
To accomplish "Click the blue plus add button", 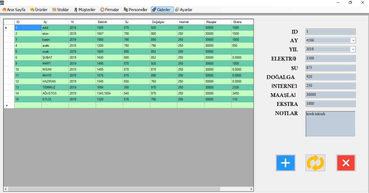I will click(x=285, y=163).
